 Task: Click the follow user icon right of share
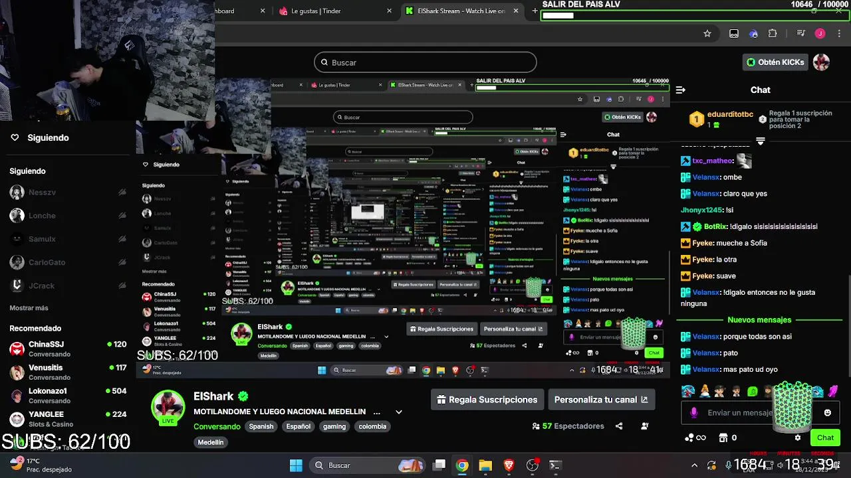[644, 426]
